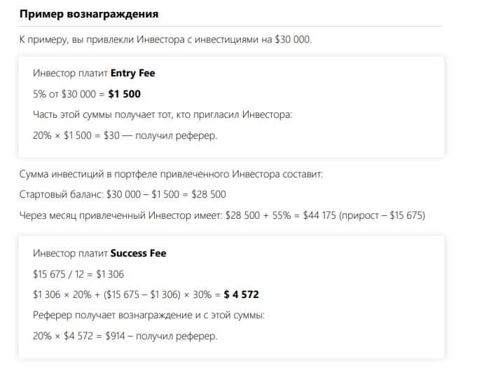The image size is (477, 373).
Task: Click the bold "Success Fee" text
Action: point(138,253)
